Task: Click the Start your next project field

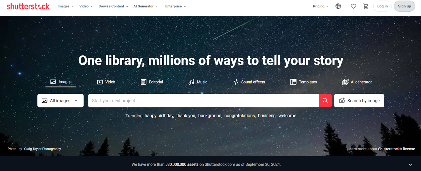Action: [203, 101]
